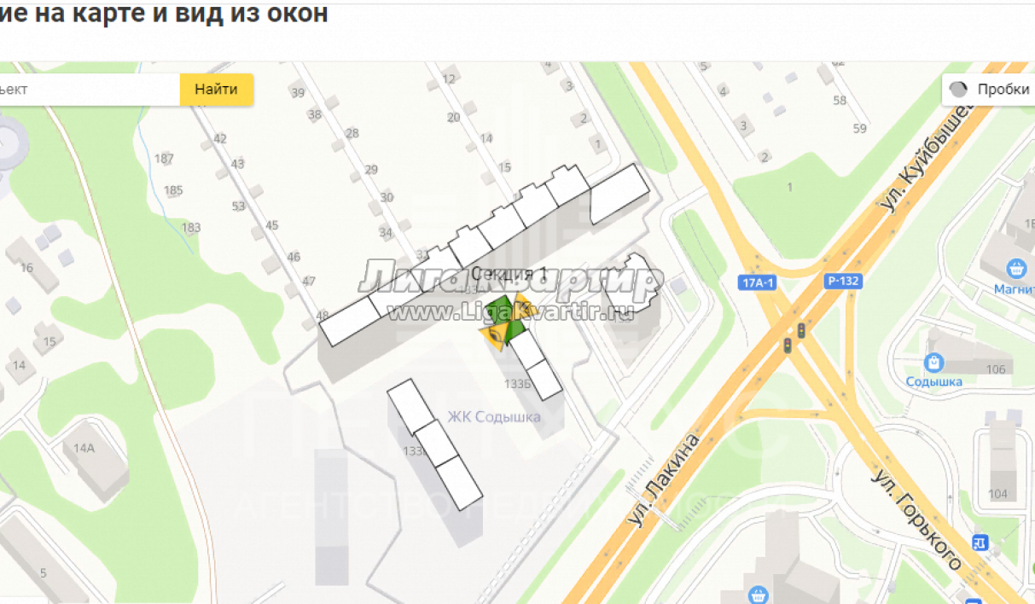The height and width of the screenshot is (604, 1035).
Task: Click the Р-132 highway shield
Action: (843, 282)
